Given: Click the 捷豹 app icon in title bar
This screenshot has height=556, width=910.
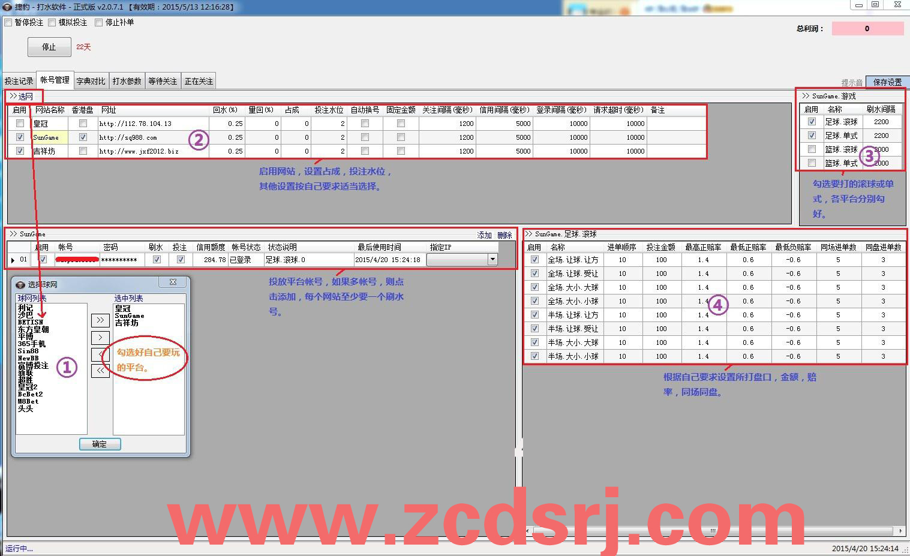Looking at the screenshot, I should (x=7, y=7).
